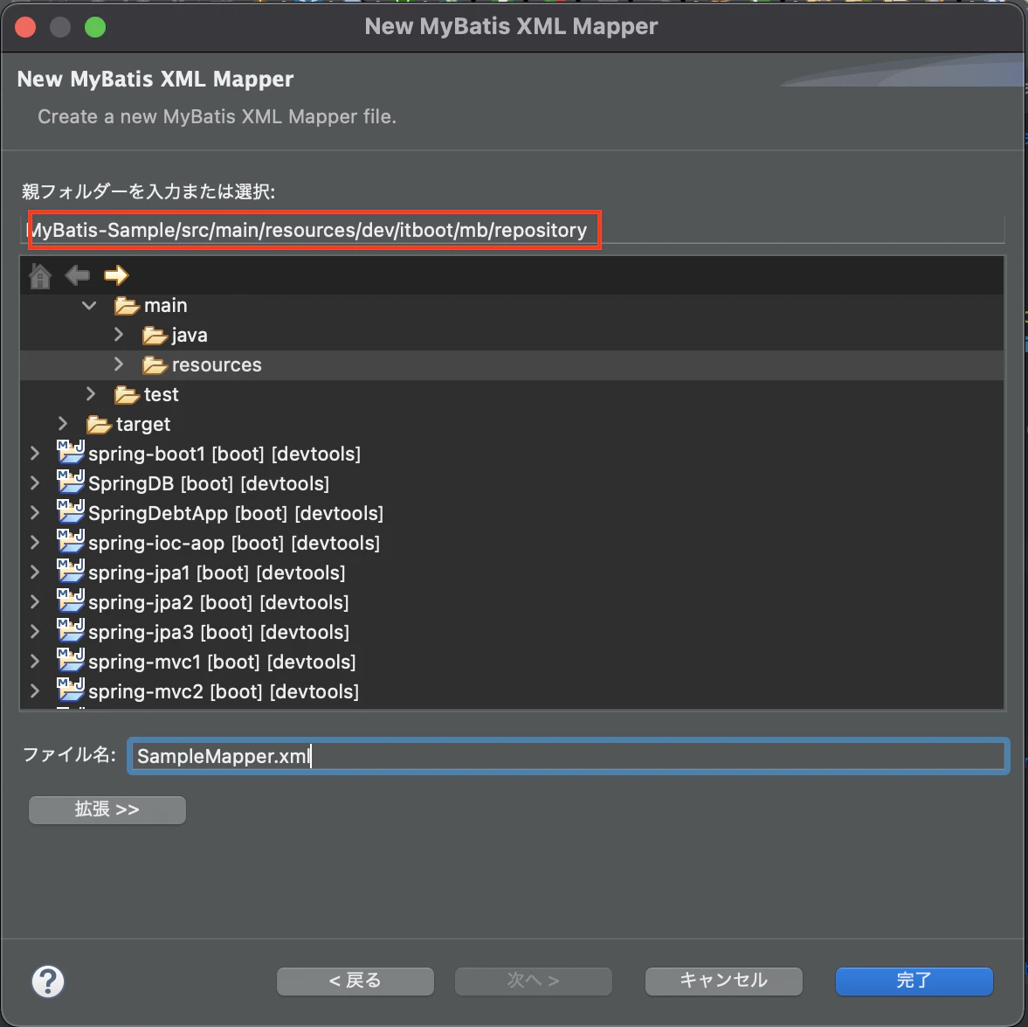Select SpringDebtApp [boot] [devtools] label
Screen dimensions: 1028x1027
coord(235,513)
